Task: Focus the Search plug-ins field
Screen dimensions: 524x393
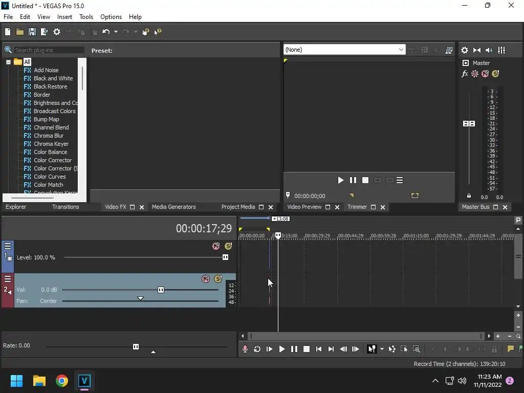Action: coord(49,50)
